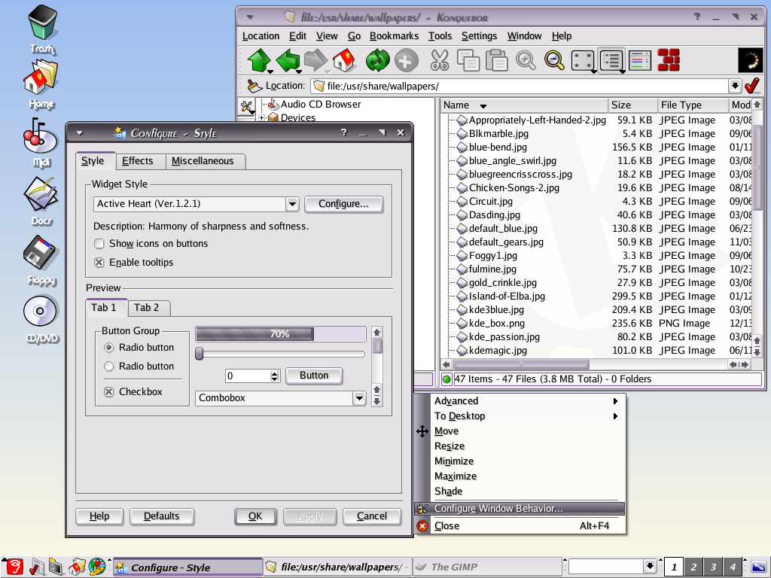Viewport: 771px width, 578px height.
Task: Open the taskbar text field dropdown arrow
Action: [x=650, y=566]
